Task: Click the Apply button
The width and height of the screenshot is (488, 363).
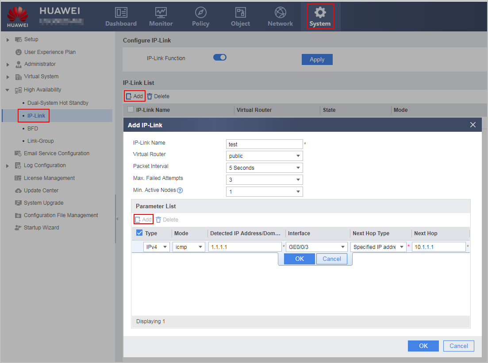Action: 317,59
